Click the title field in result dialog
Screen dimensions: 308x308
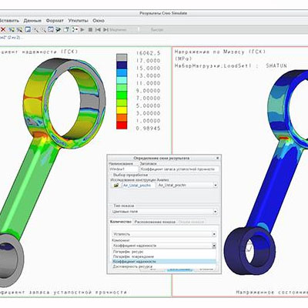click(x=179, y=169)
